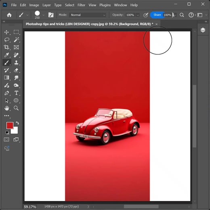210x210 pixels.
Task: Open the Layer menu
Action: click(46, 5)
